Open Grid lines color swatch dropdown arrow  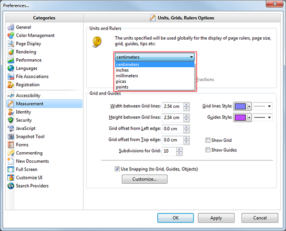pyautogui.click(x=249, y=106)
